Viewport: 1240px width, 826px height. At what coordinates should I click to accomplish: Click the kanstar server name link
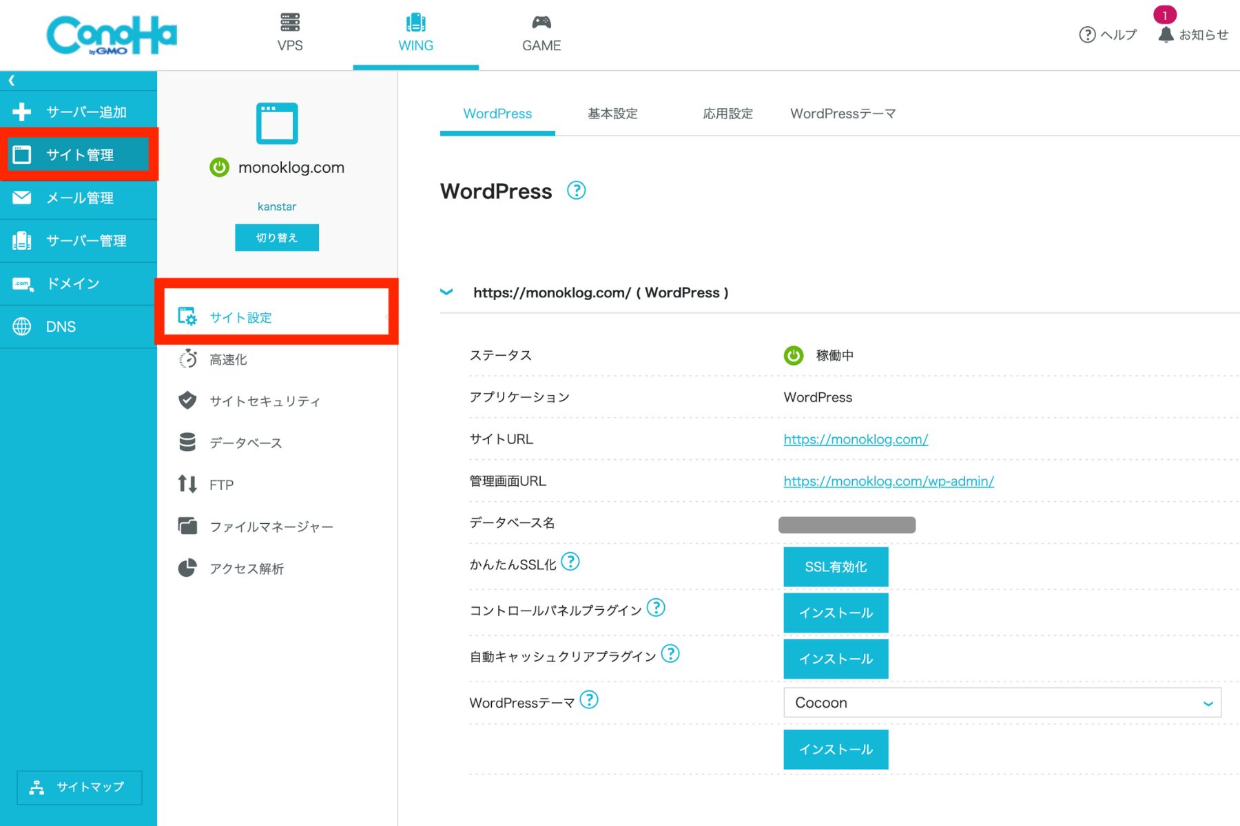point(277,206)
